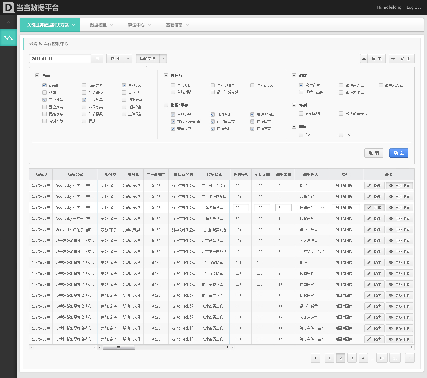Check the 商品编号 checkbox
This screenshot has height=378, width=427.
pyautogui.click(x=84, y=85)
